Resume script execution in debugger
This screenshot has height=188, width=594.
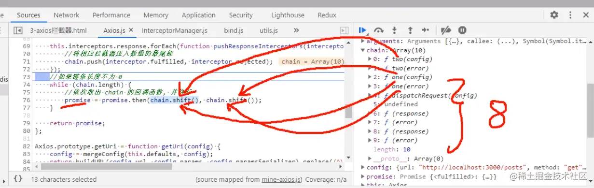[362, 30]
